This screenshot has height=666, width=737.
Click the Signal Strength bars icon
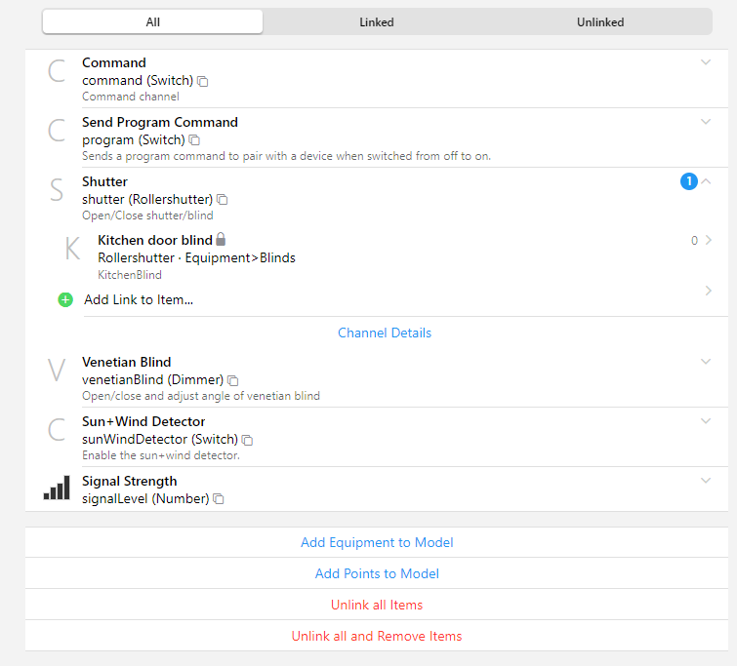click(x=57, y=489)
